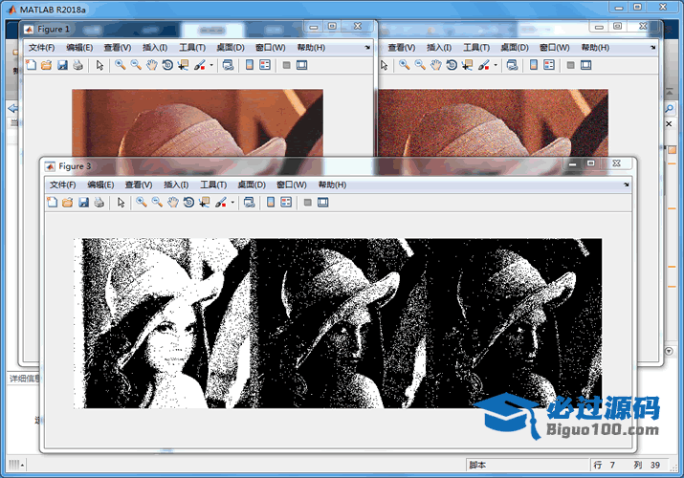Dock Figure 1 using menu bar arrow

pyautogui.click(x=367, y=48)
